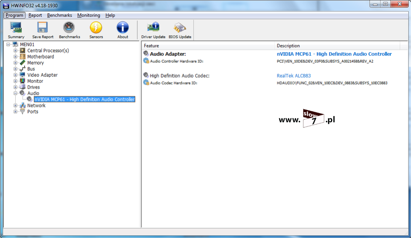Click the MEN01 computer icon
Image resolution: width=411 pixels, height=238 pixels.
coord(16,44)
